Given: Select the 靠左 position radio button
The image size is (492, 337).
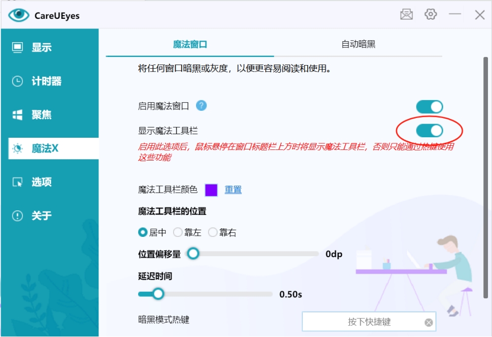Looking at the screenshot, I should (x=178, y=232).
